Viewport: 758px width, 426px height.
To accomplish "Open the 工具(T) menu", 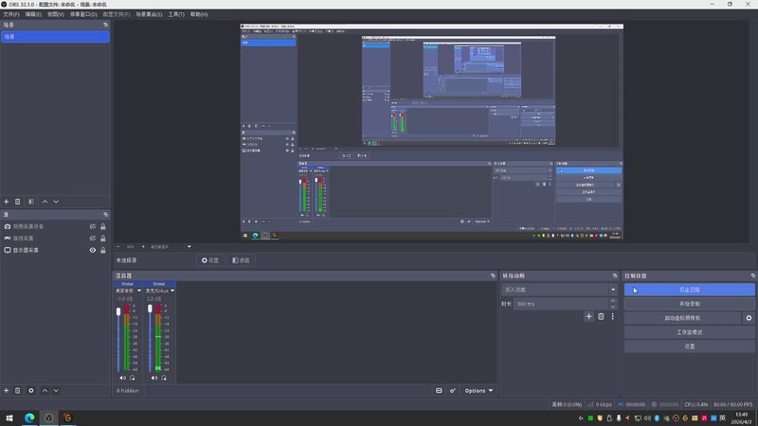I will [176, 14].
